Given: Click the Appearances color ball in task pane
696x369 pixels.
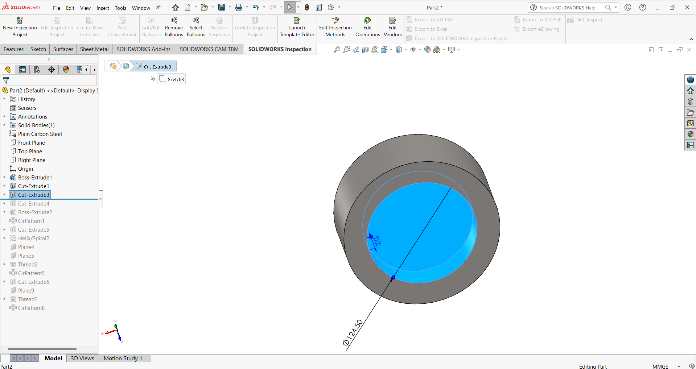Looking at the screenshot, I should 690,134.
